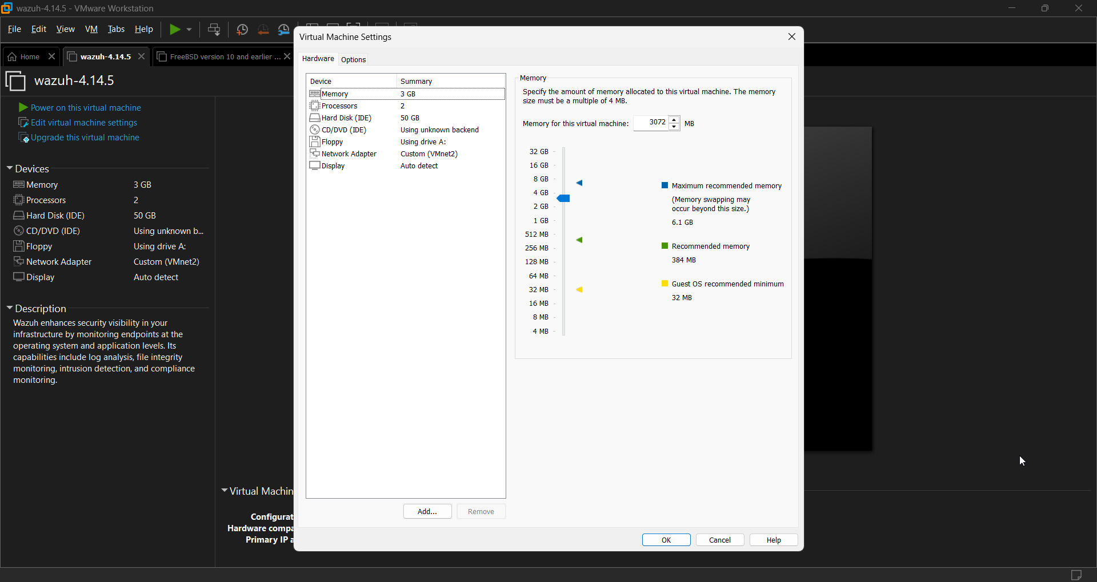Take a snapshot of this virtual machine

coord(242,30)
